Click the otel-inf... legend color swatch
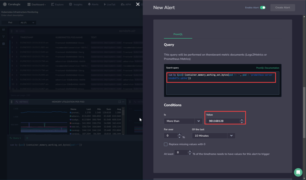This screenshot has width=306, height=180. tap(71, 127)
